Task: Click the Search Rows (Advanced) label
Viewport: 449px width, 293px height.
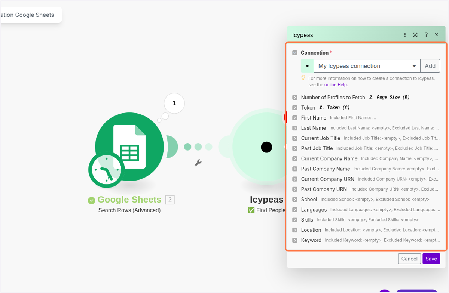Action: coord(129,210)
